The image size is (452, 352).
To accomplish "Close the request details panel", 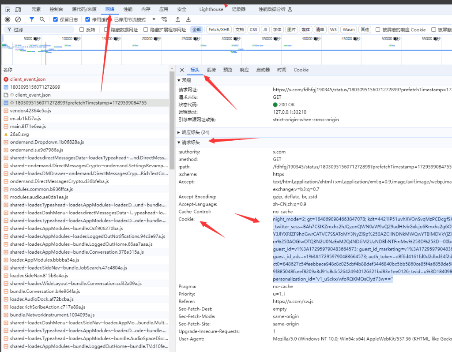I will tap(182, 70).
